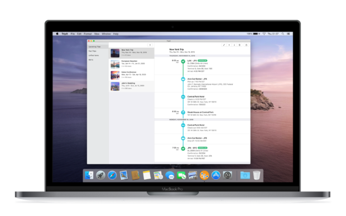346x216 pixels.
Task: Open the Format menu
Action: 88,34
